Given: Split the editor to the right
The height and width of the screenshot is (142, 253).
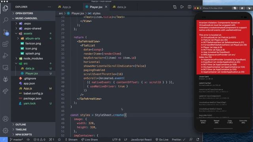Looking at the screenshot, I should (x=189, y=7).
